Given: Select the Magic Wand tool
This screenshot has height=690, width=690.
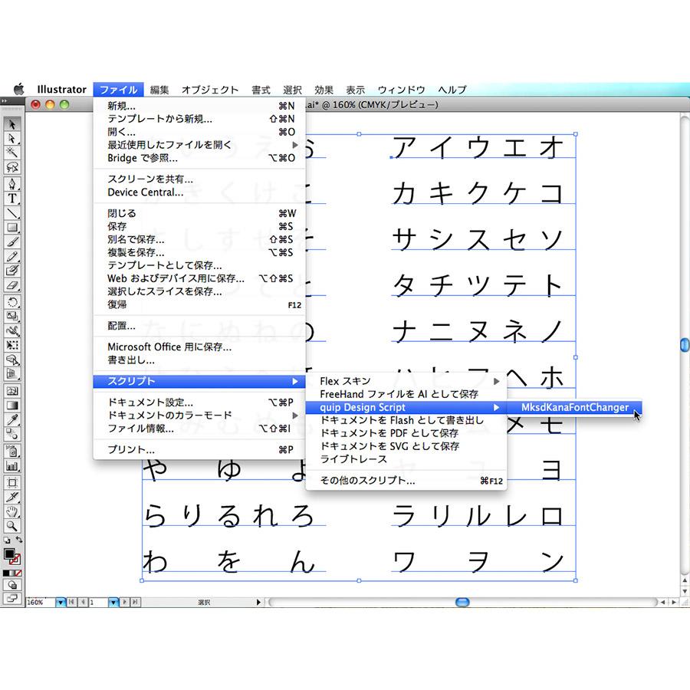Looking at the screenshot, I should [x=12, y=153].
